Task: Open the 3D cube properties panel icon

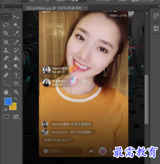Action: 156,28
